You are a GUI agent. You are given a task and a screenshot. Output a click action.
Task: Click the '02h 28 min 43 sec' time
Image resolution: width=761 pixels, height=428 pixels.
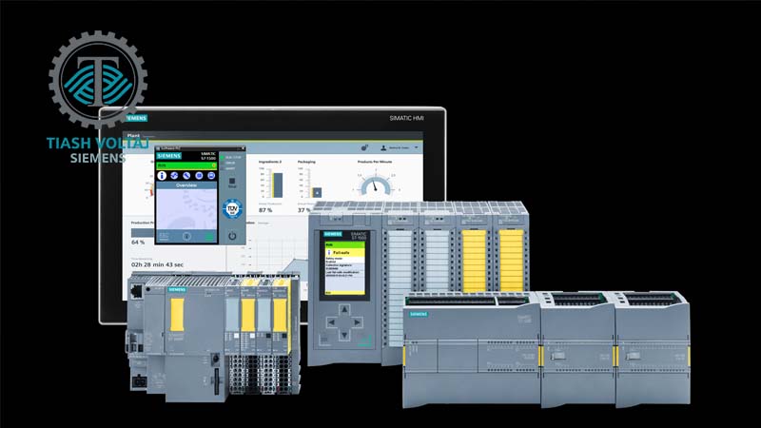coord(158,265)
